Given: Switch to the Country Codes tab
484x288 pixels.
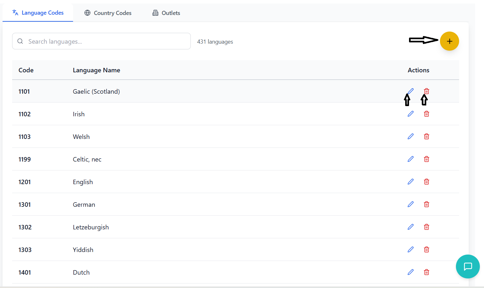Looking at the screenshot, I should pyautogui.click(x=108, y=13).
